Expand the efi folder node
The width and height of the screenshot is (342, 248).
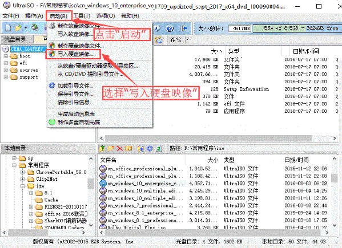click(x=6, y=63)
